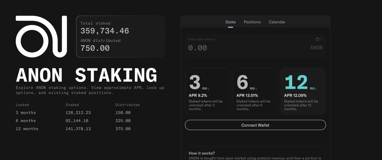The image size is (382, 160).
Task: Click the distributed value 225.00
Action: click(123, 121)
